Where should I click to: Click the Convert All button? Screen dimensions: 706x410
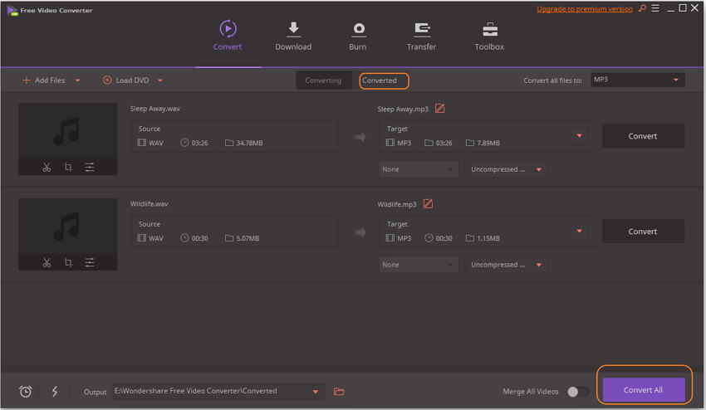coord(644,390)
